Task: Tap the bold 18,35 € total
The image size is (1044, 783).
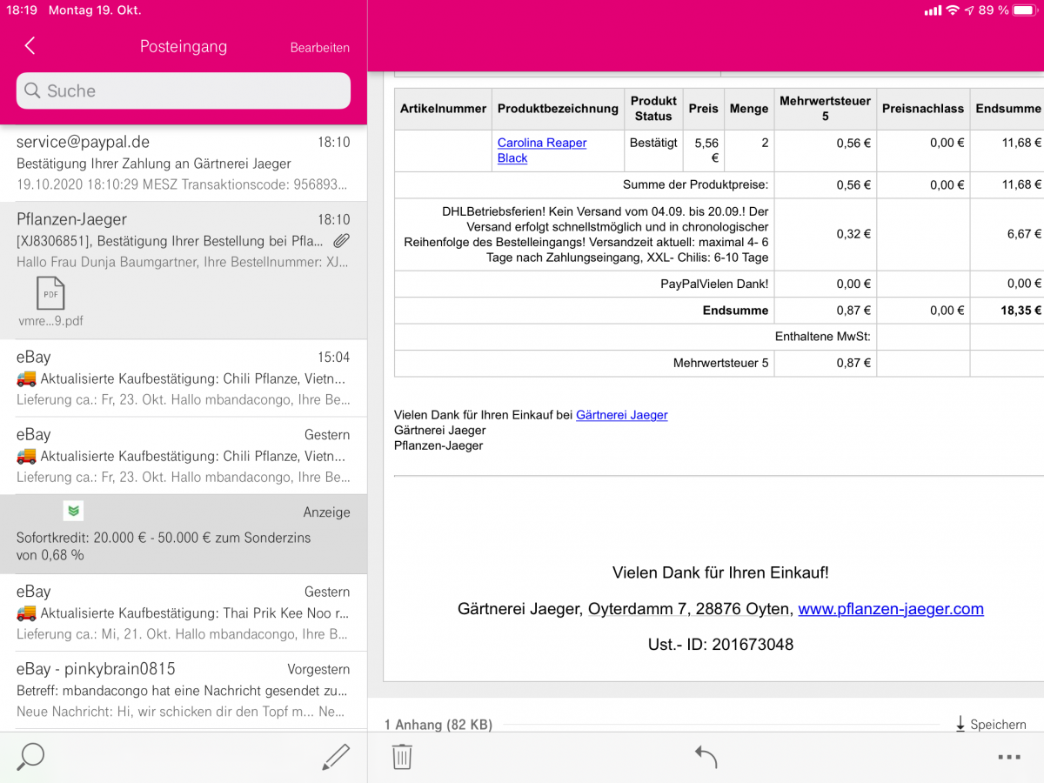Action: click(x=1021, y=311)
